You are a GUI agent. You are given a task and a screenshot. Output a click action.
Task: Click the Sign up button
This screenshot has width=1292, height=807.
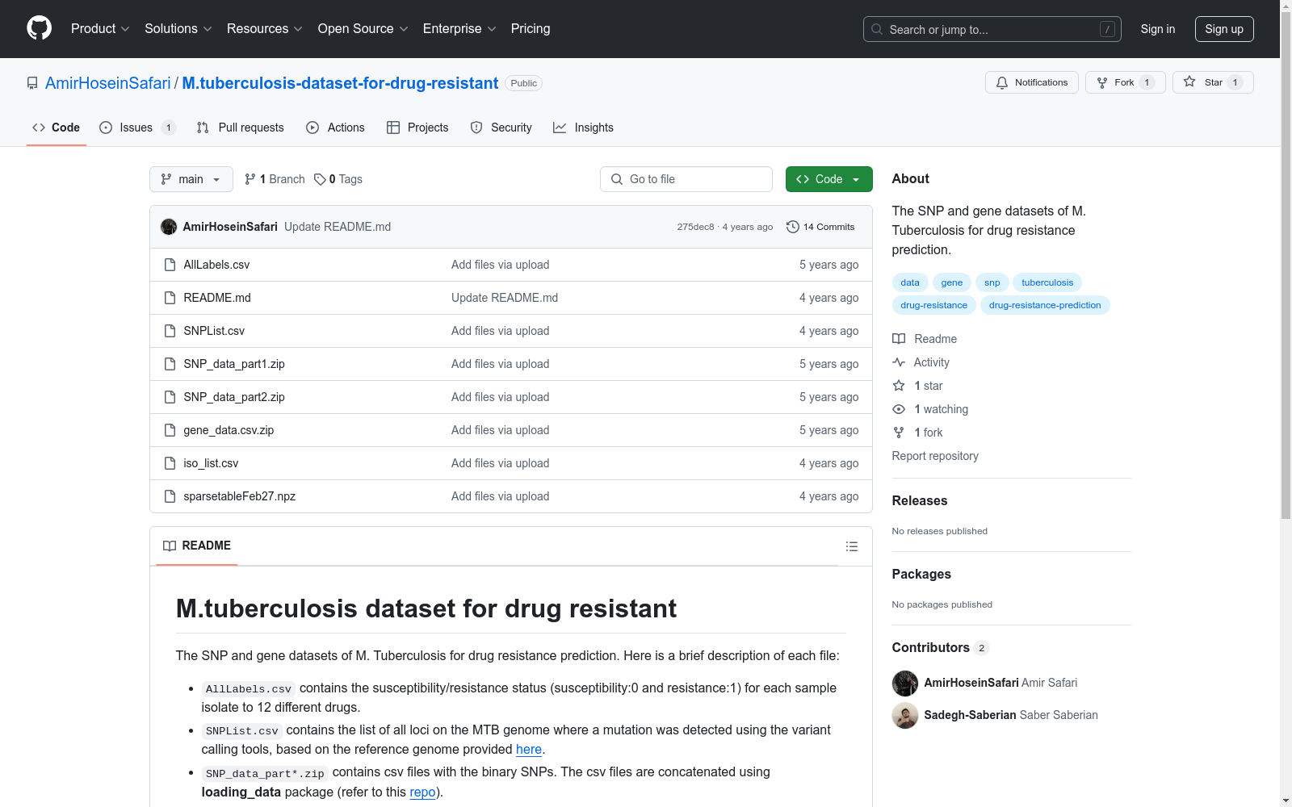tap(1224, 29)
